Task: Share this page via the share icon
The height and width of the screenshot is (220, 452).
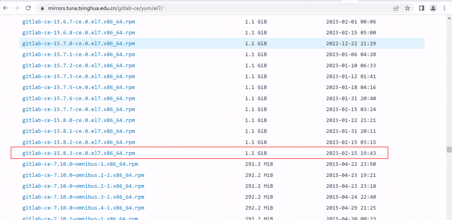Action: pyautogui.click(x=396, y=8)
